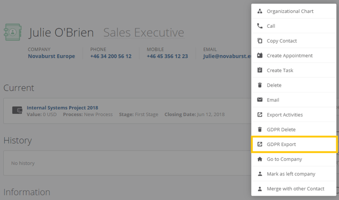Click mobile number +46 45 356 12 23
Image resolution: width=339 pixels, height=200 pixels.
click(x=167, y=56)
